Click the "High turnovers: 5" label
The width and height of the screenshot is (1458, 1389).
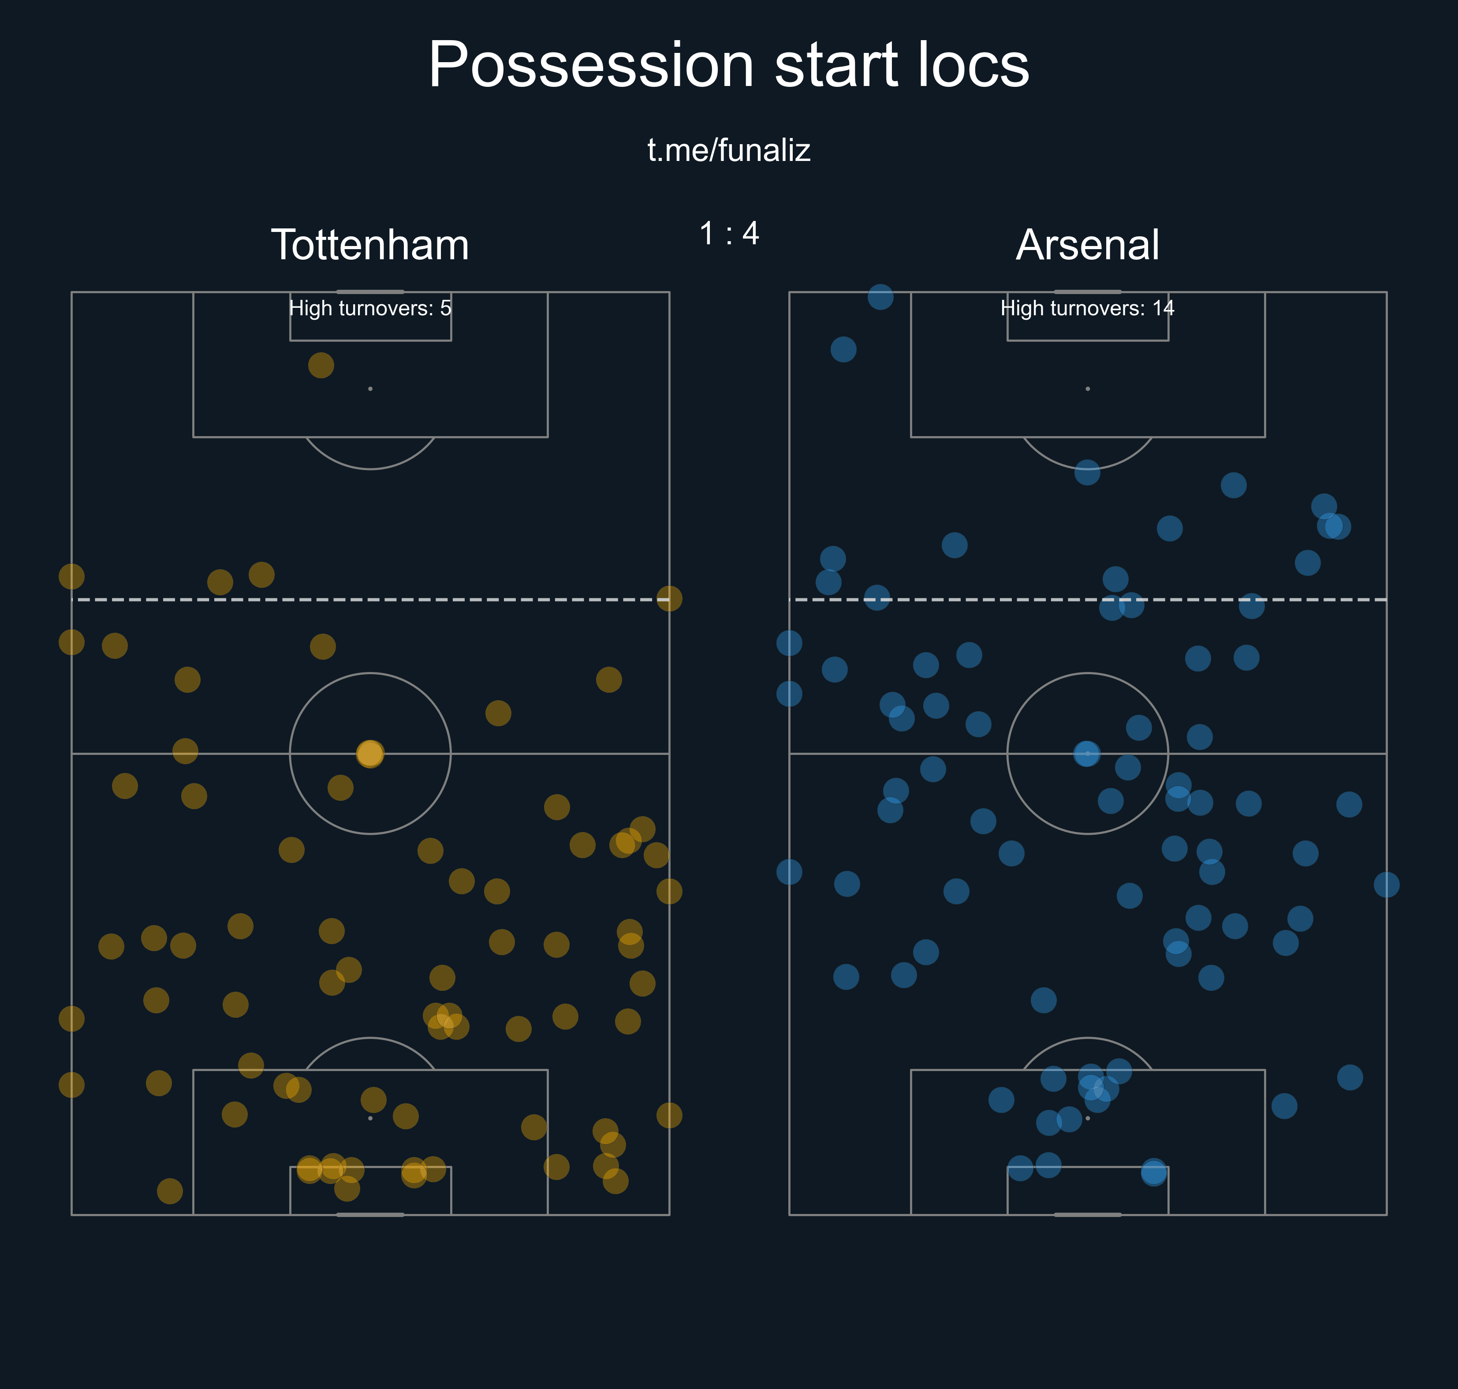370,308
